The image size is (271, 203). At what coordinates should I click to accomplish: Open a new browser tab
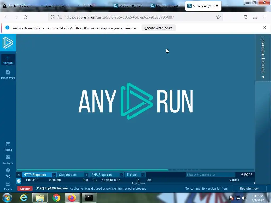[x=227, y=6]
